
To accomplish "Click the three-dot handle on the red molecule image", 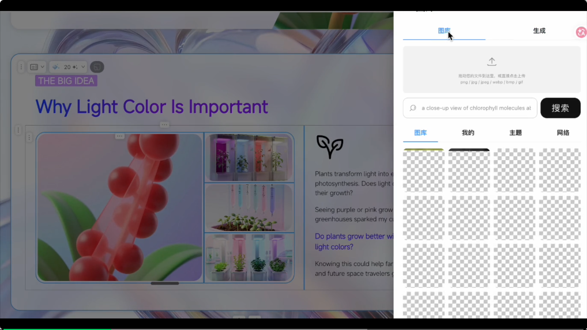I will click(120, 136).
